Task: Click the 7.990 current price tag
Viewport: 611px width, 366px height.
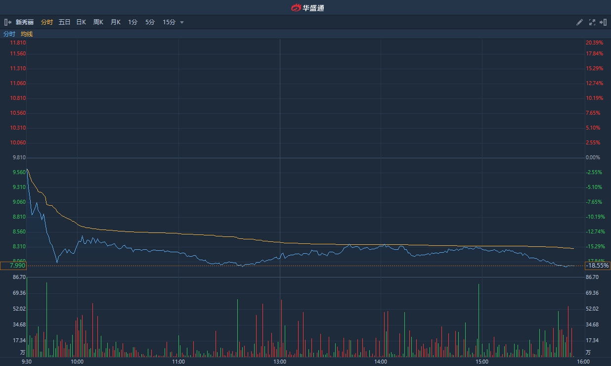Action: [x=13, y=266]
